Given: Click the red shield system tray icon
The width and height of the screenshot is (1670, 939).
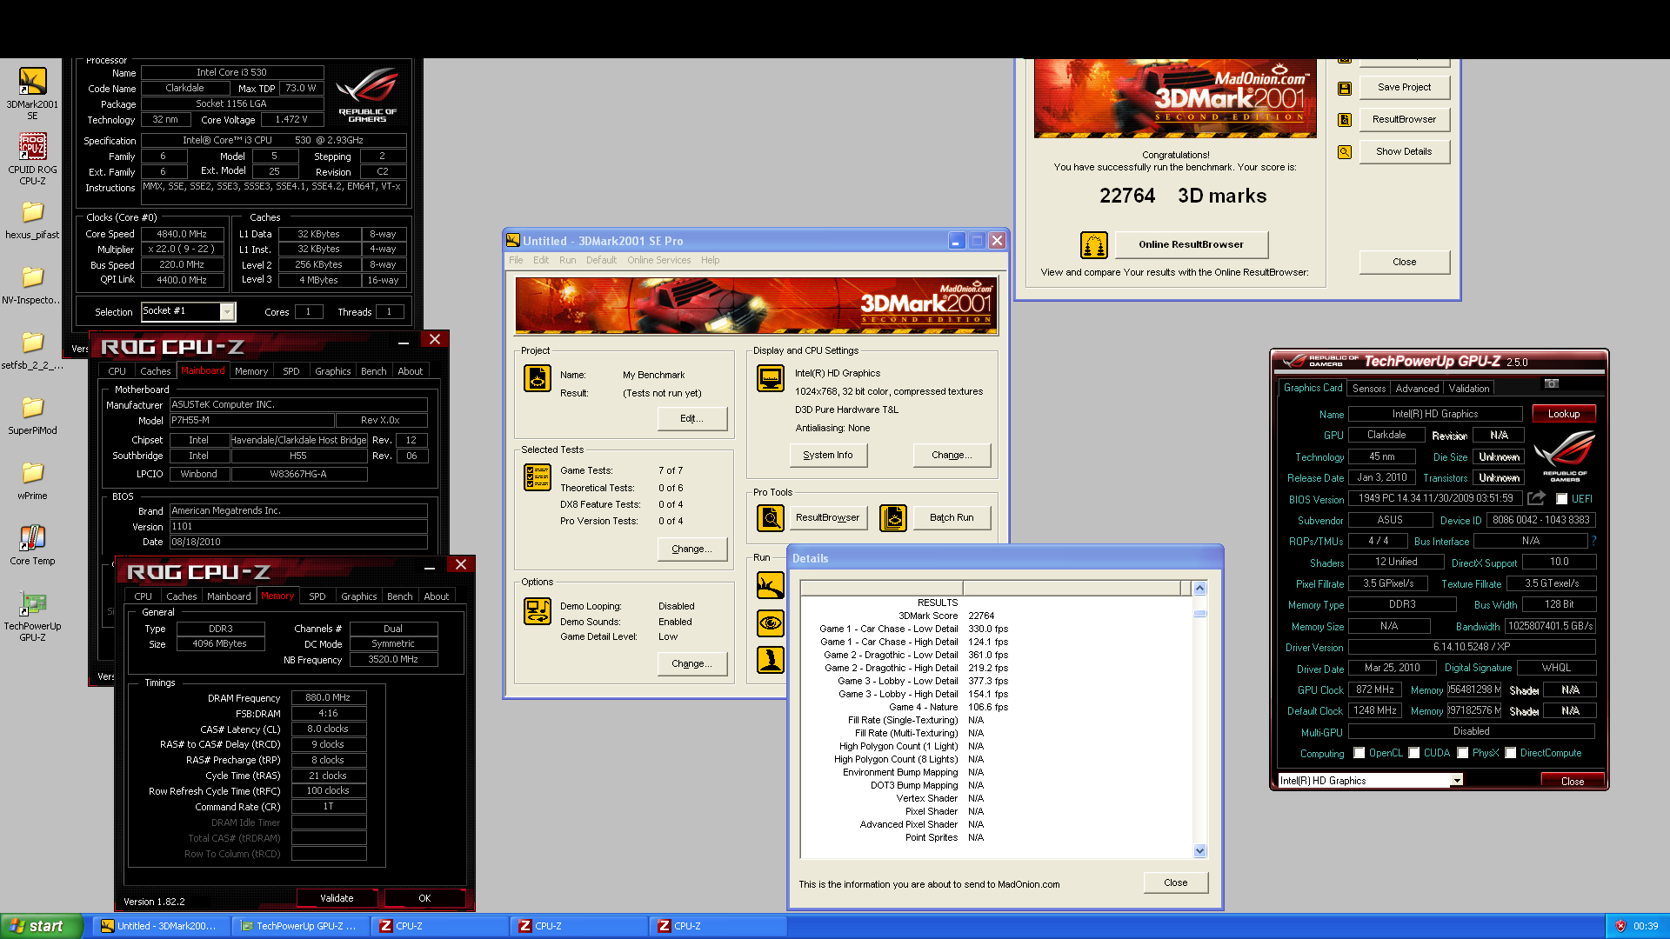Looking at the screenshot, I should click(1620, 926).
